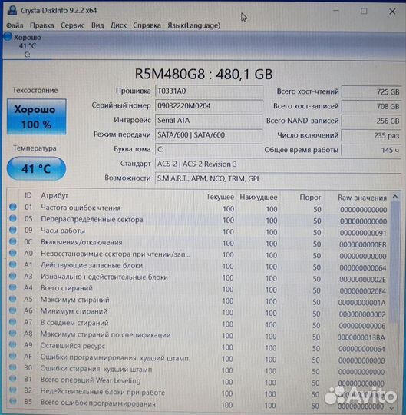The width and height of the screenshot is (406, 415).
Task: Click the status dot of attribute A8
Action: tap(13, 334)
